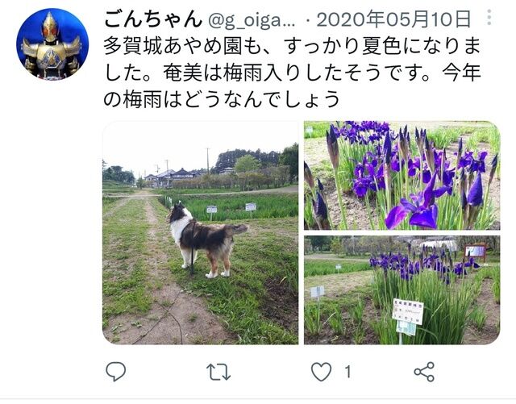Image resolution: width=516 pixels, height=404 pixels.
Task: Open the @g_oiga... handle link
Action: 252,20
